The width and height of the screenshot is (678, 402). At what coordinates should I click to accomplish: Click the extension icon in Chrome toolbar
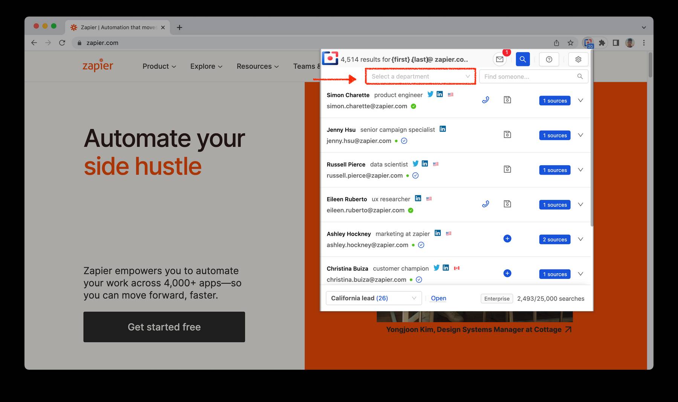588,43
